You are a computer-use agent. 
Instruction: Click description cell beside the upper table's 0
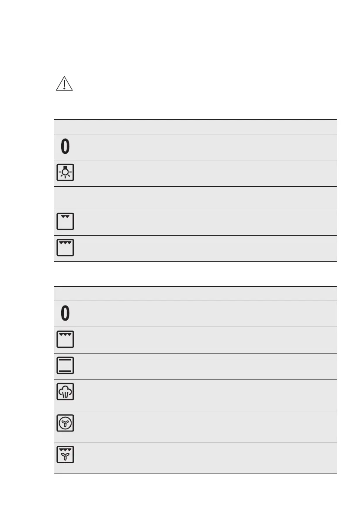[x=207, y=147]
